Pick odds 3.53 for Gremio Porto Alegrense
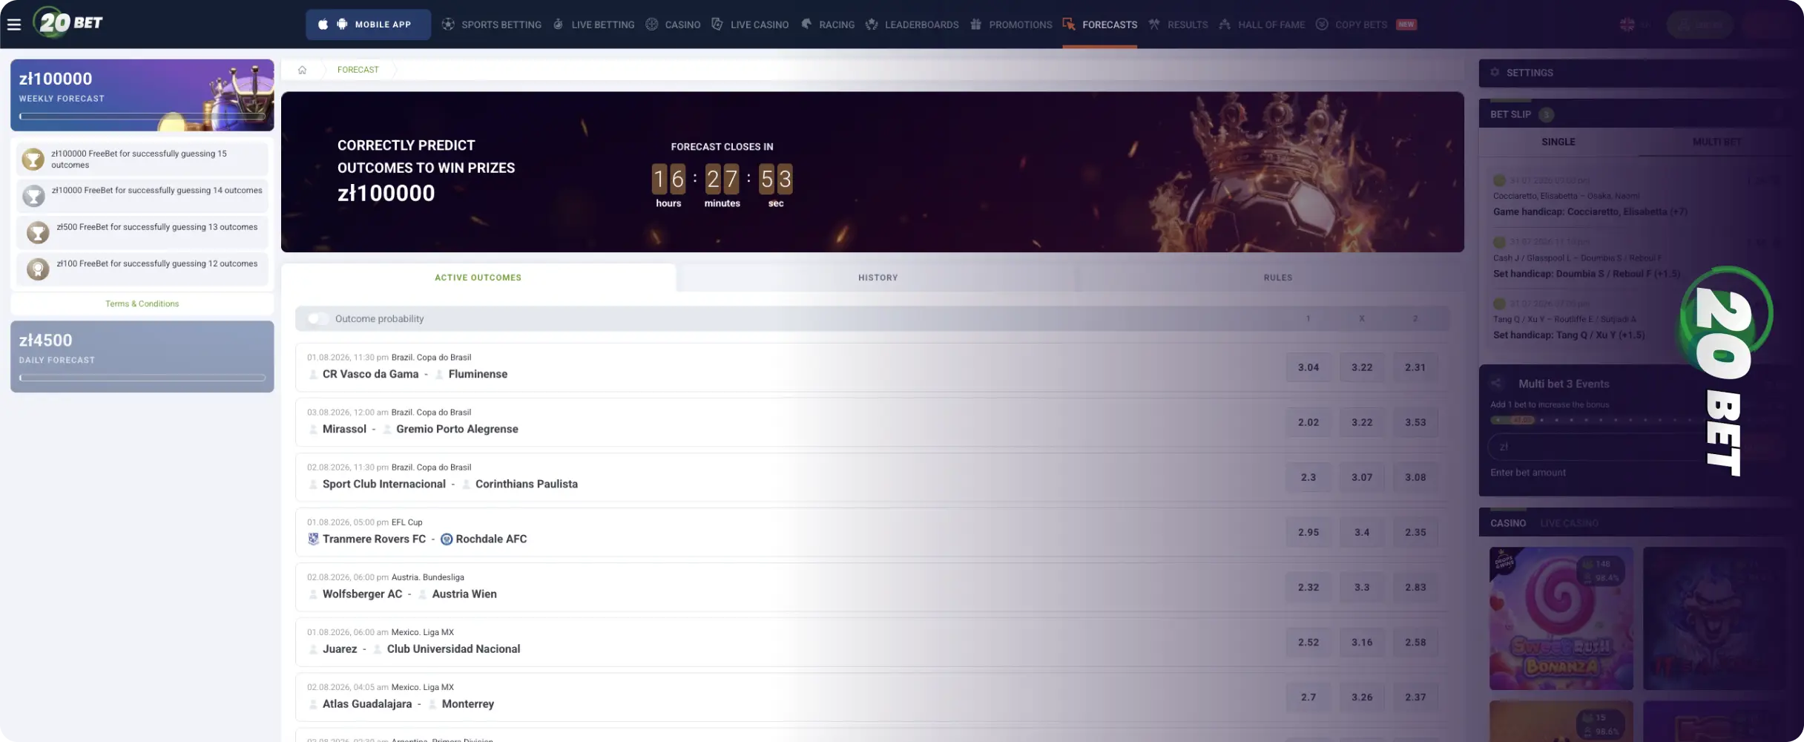The width and height of the screenshot is (1804, 742). (x=1415, y=422)
